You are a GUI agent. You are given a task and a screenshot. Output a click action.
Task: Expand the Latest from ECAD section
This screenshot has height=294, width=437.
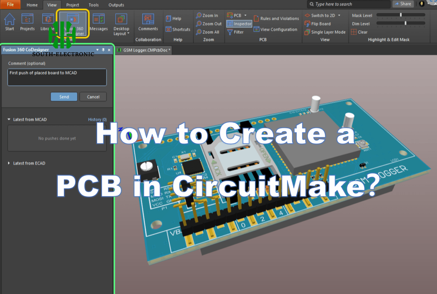coord(9,163)
